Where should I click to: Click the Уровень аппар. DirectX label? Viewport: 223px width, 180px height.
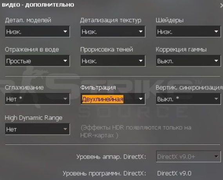(111, 157)
